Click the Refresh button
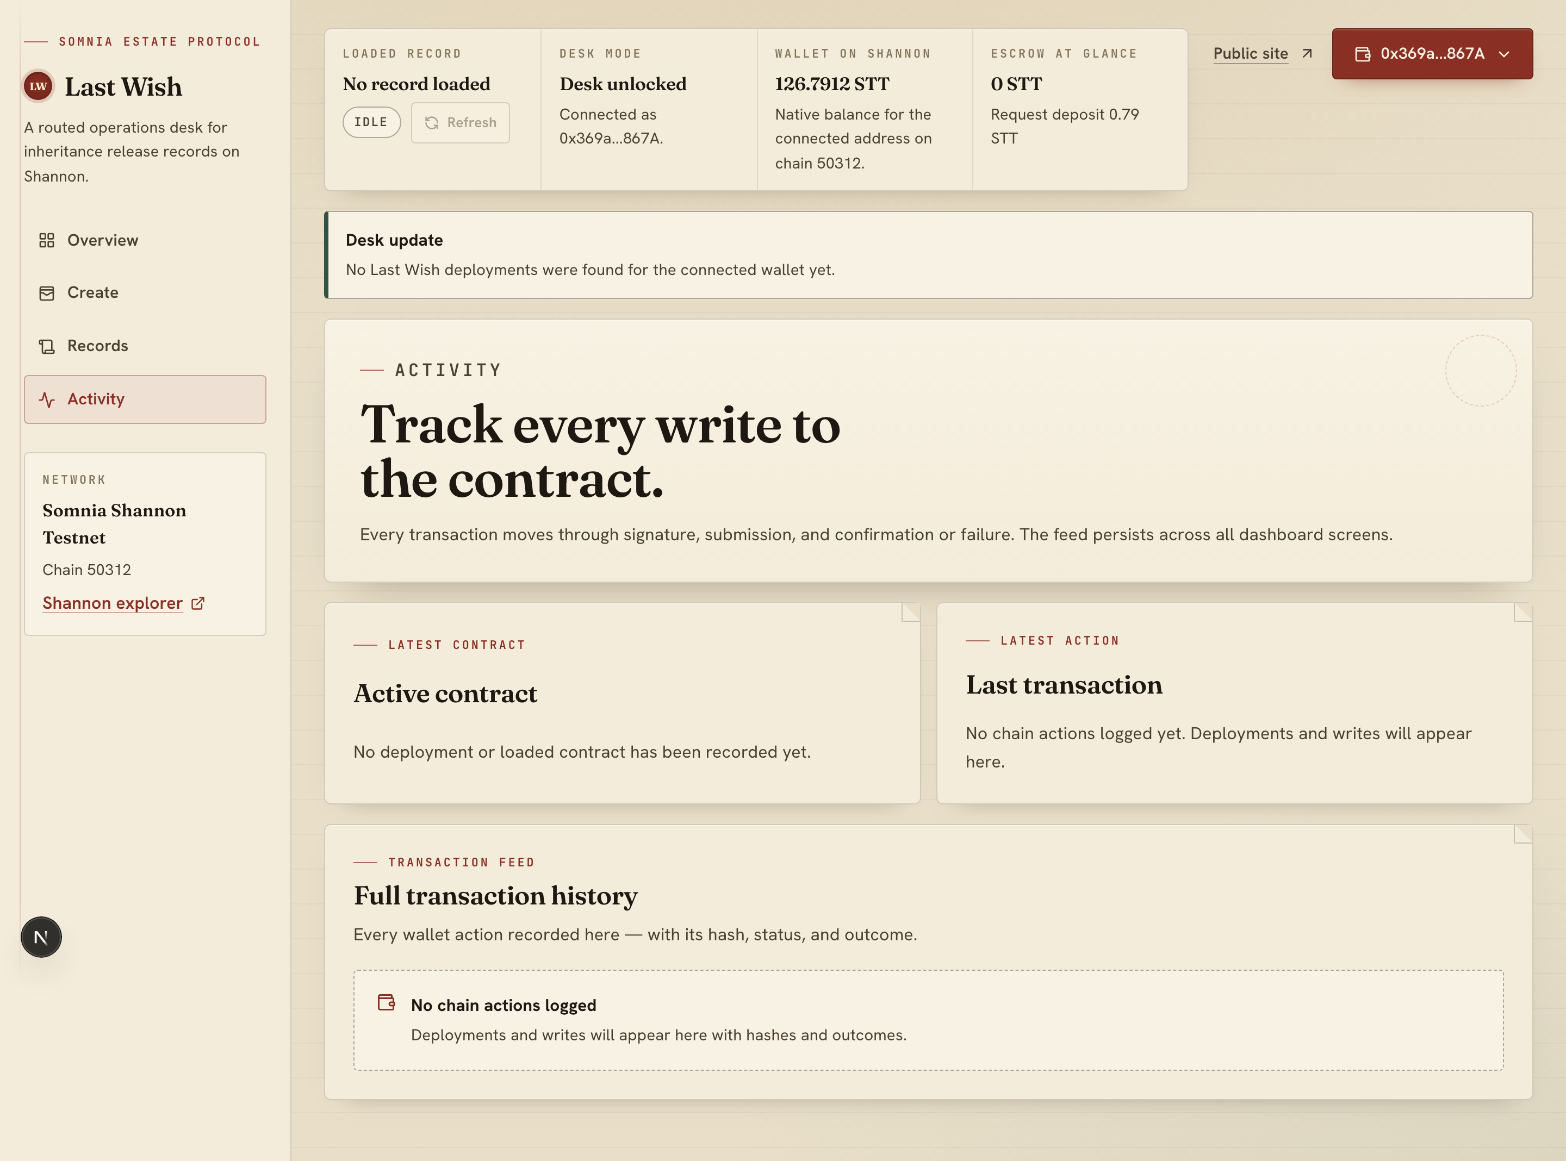Viewport: 1566px width, 1161px height. click(x=461, y=123)
